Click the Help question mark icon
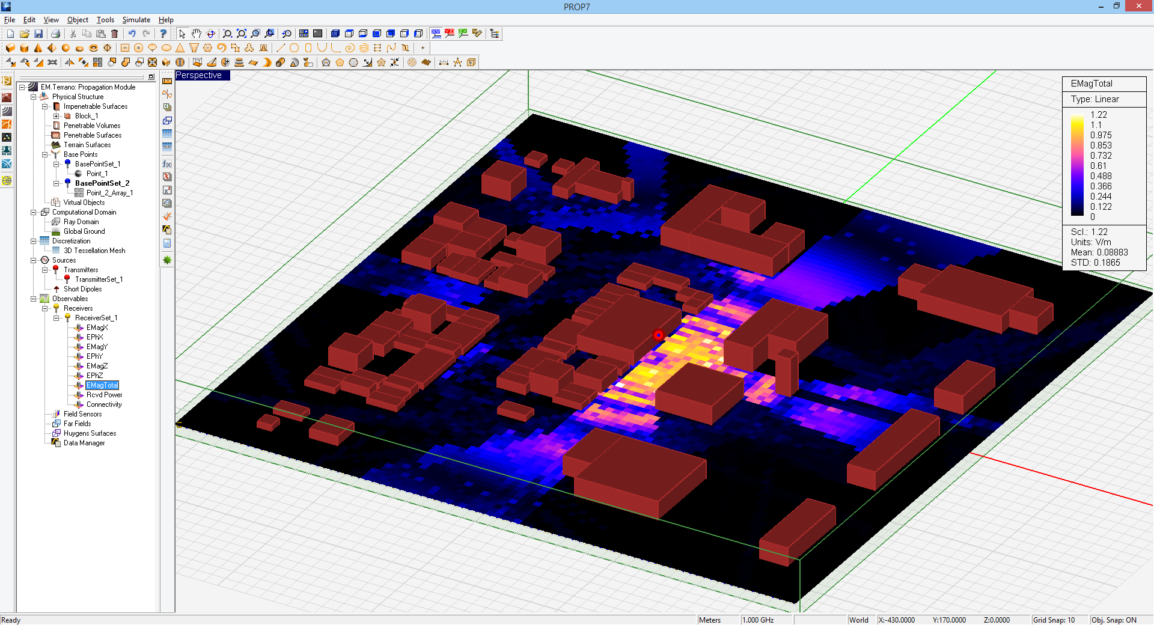The image size is (1154, 625). tap(163, 34)
